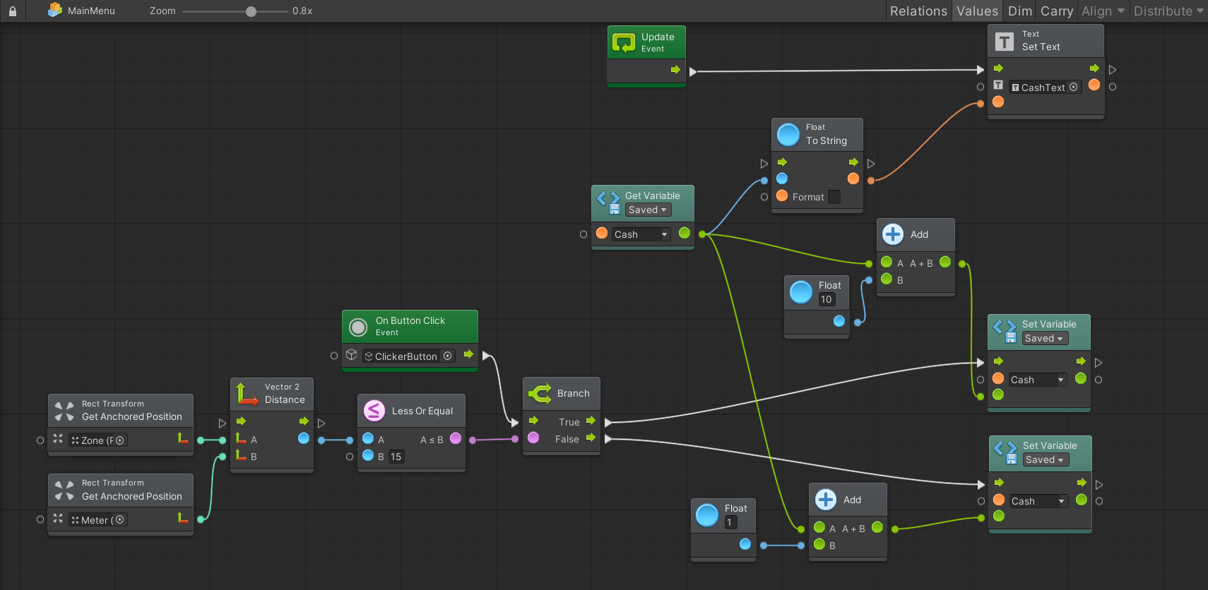Edit the Float value 1 field
This screenshot has width=1208, height=590.
[x=730, y=522]
